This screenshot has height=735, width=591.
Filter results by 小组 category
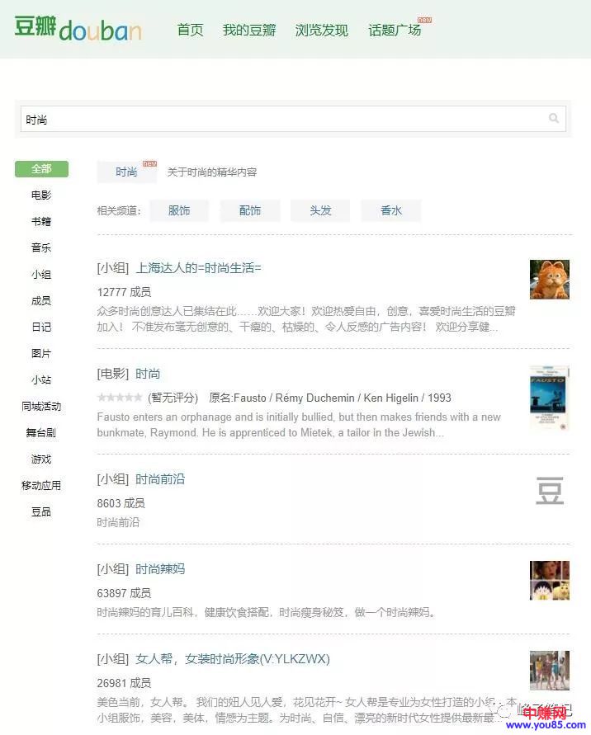pos(41,275)
